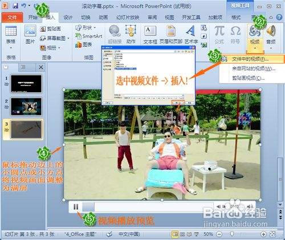Click the 页眉和页脚 header and footer icon
The width and height of the screenshot is (285, 240).
coord(171,31)
